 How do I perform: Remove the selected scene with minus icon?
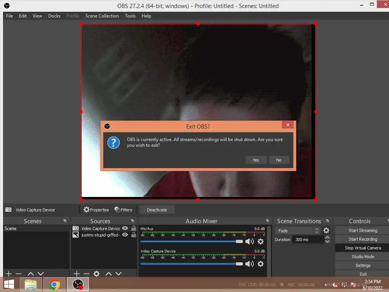19,274
